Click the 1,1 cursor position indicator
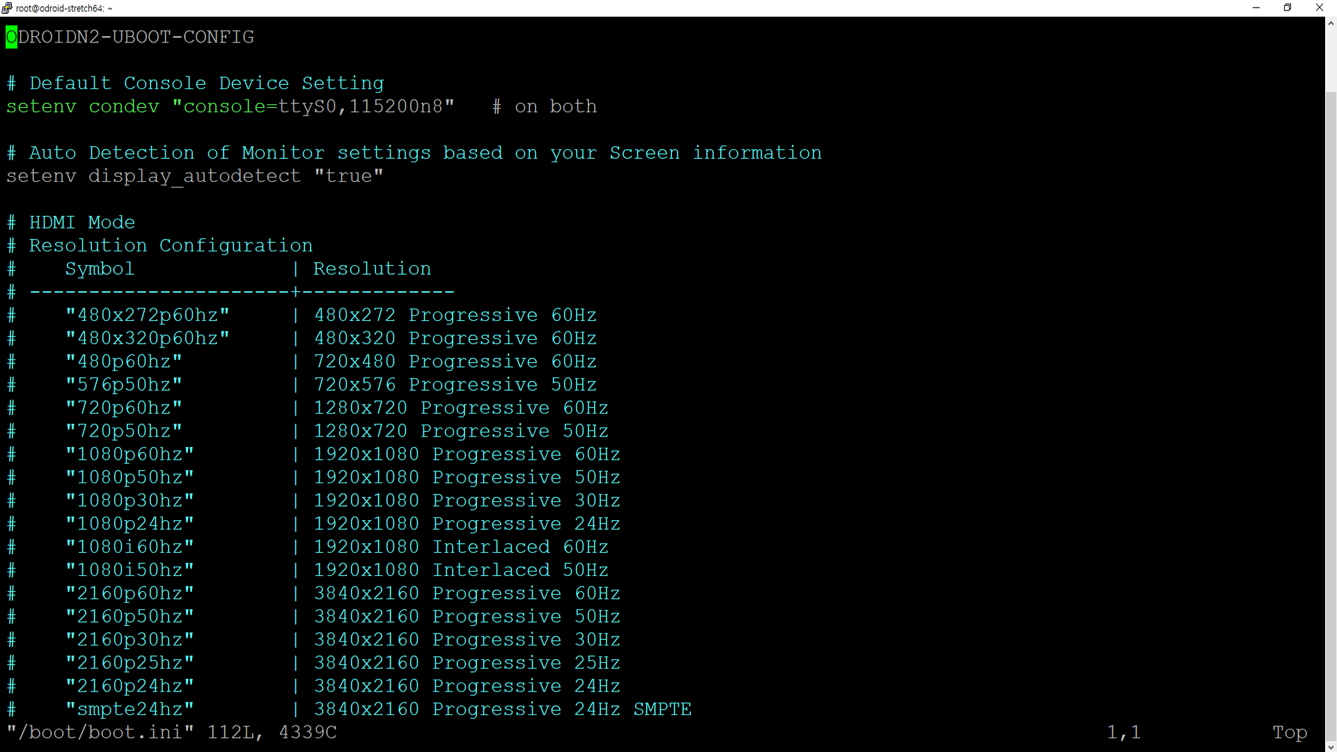The height and width of the screenshot is (752, 1337). (1123, 733)
